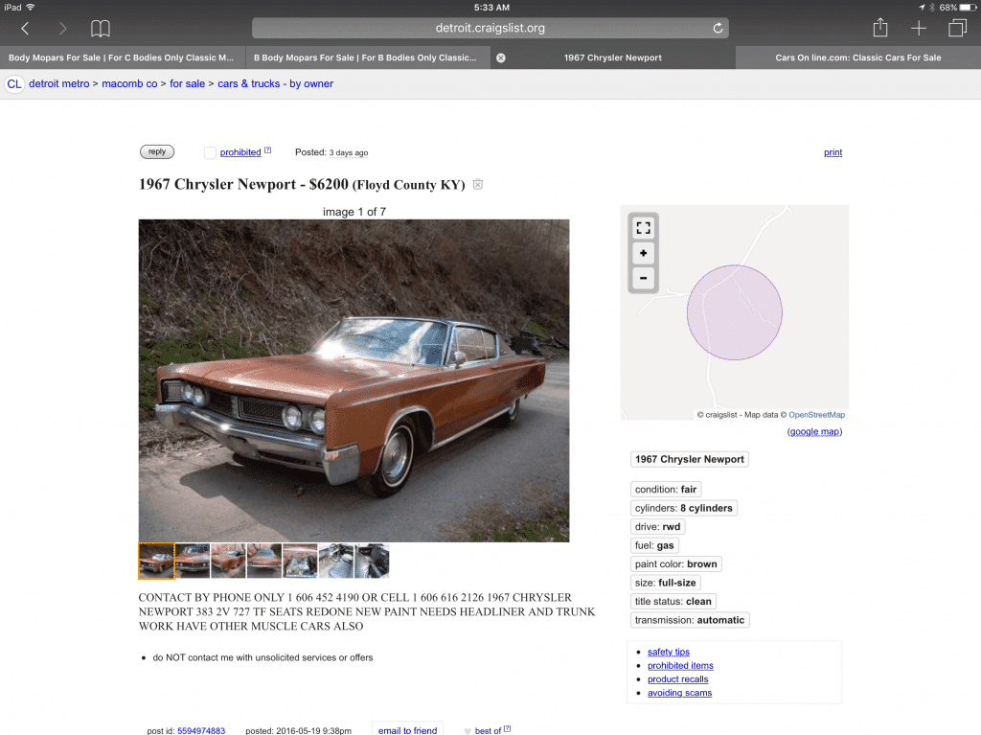Screen dimensions: 981x735
Task: Click the CL craigslist logo
Action: 14,84
